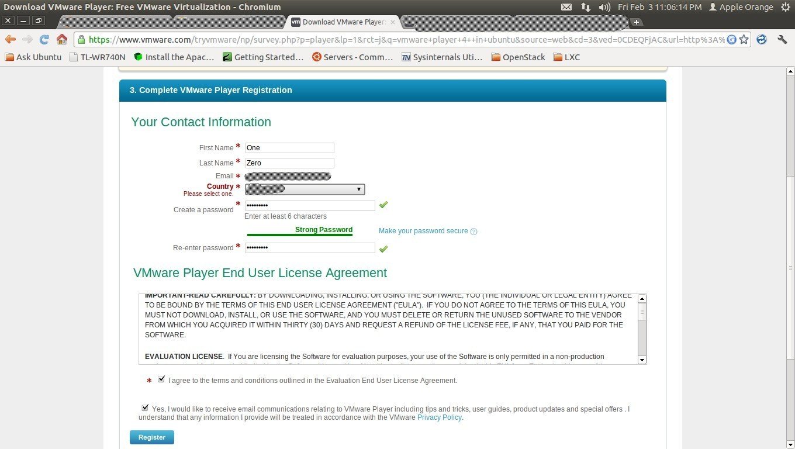The height and width of the screenshot is (449, 795).
Task: Open the Getting Started... bookmark
Action: coord(263,57)
